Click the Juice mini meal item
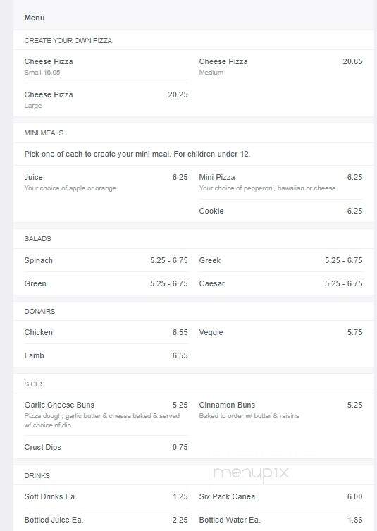377x531 pixels. (x=106, y=182)
